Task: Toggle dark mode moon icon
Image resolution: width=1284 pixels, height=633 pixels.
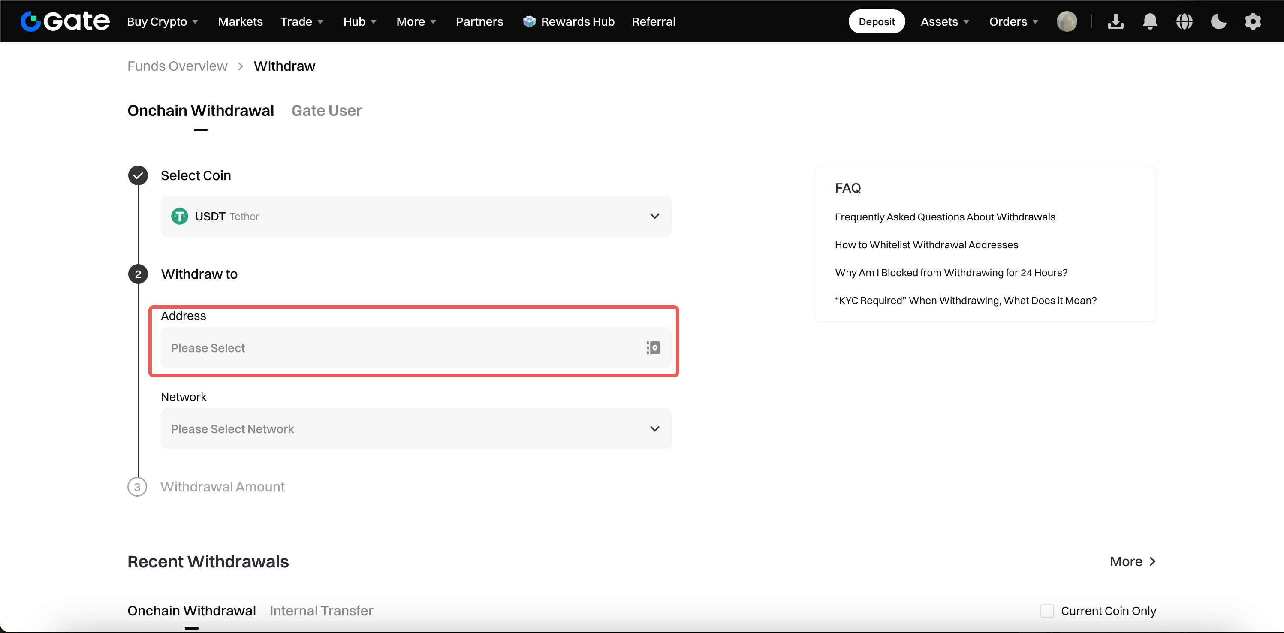Action: pos(1219,21)
